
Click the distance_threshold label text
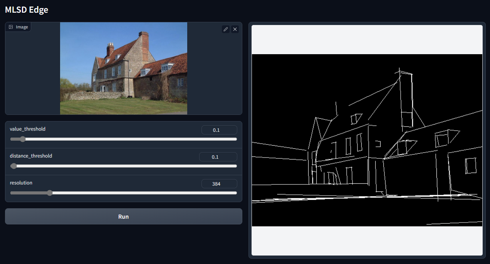pos(31,156)
